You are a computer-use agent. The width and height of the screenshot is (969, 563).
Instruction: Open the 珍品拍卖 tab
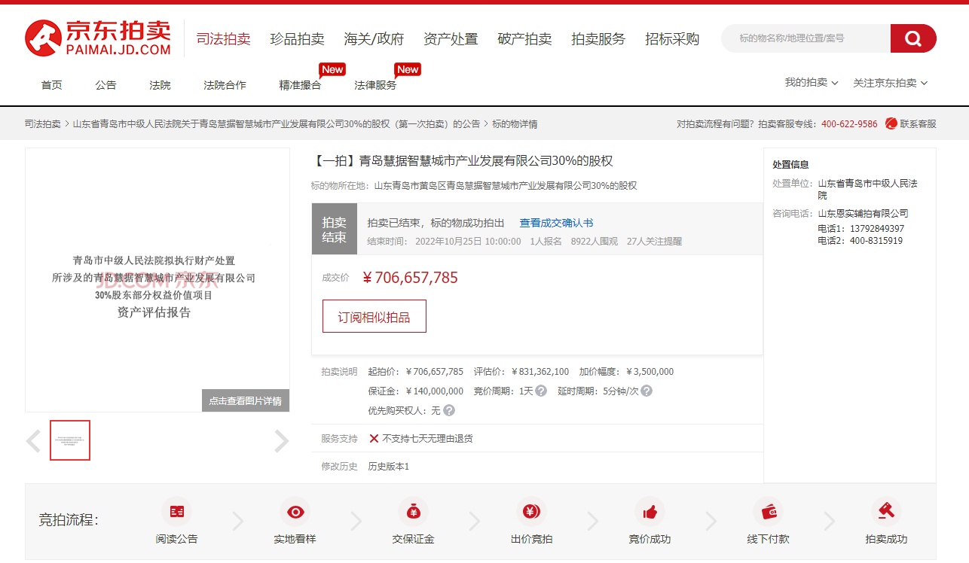[x=298, y=39]
